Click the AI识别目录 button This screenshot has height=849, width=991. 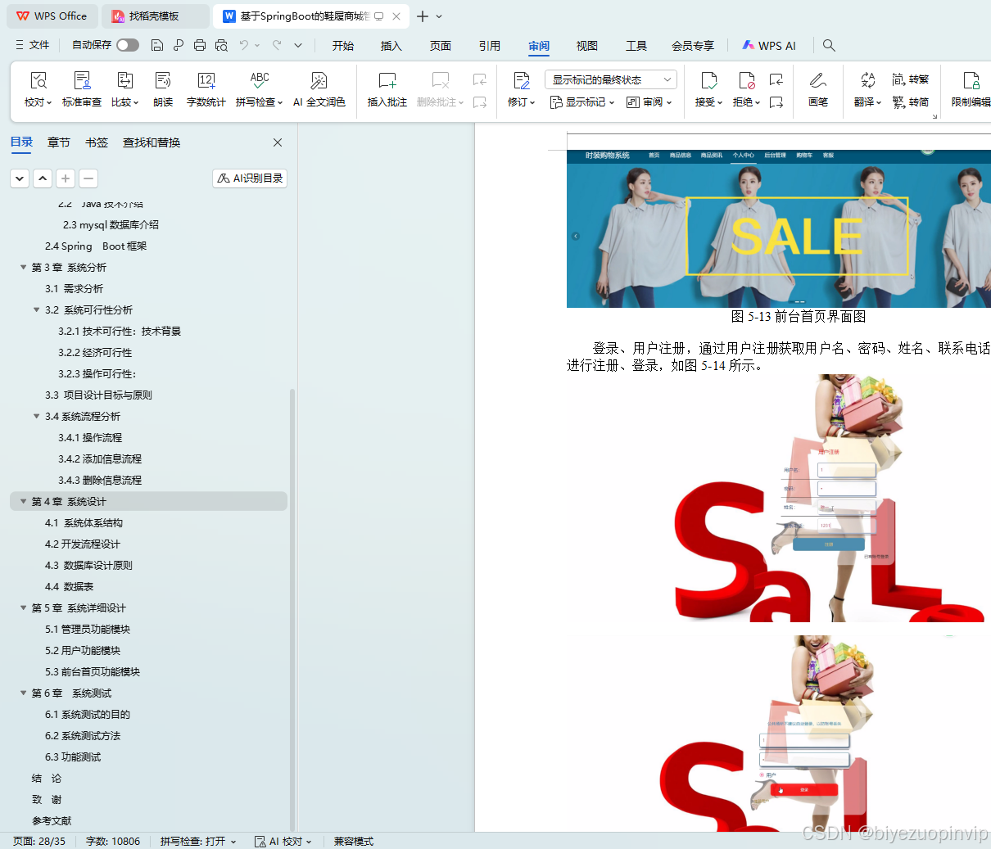click(x=249, y=178)
